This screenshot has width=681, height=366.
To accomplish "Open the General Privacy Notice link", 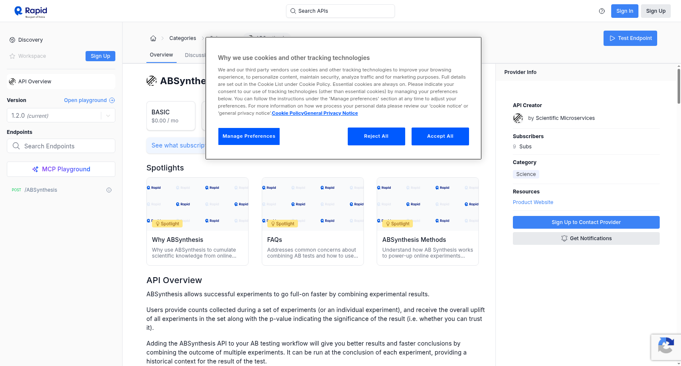I will pos(331,113).
